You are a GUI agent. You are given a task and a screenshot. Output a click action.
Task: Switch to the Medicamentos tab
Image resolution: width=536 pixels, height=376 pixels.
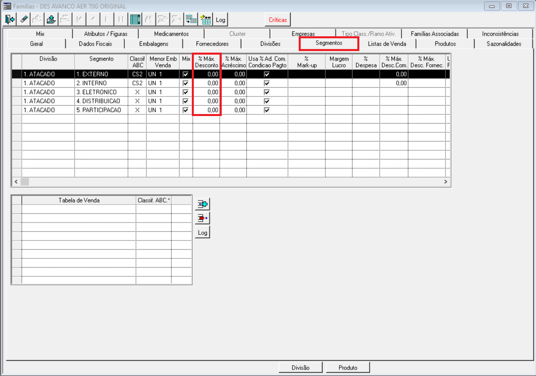pyautogui.click(x=171, y=34)
